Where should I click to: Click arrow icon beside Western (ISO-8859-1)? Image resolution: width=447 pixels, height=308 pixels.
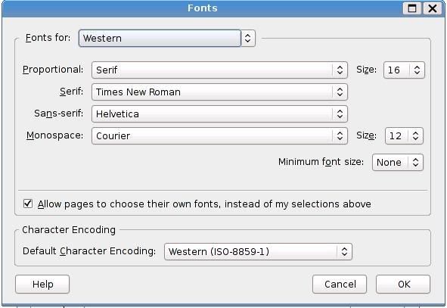(344, 251)
